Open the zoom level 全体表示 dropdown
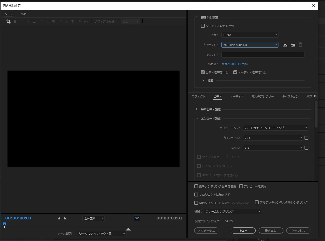The width and height of the screenshot is (325, 241). [x=93, y=218]
